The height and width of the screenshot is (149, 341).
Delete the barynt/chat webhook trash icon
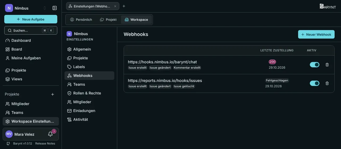(327, 65)
